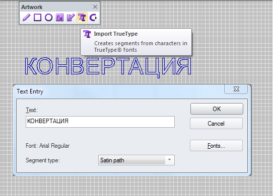
Task: Click the Import TrueType tooltip popup
Action: (x=136, y=42)
